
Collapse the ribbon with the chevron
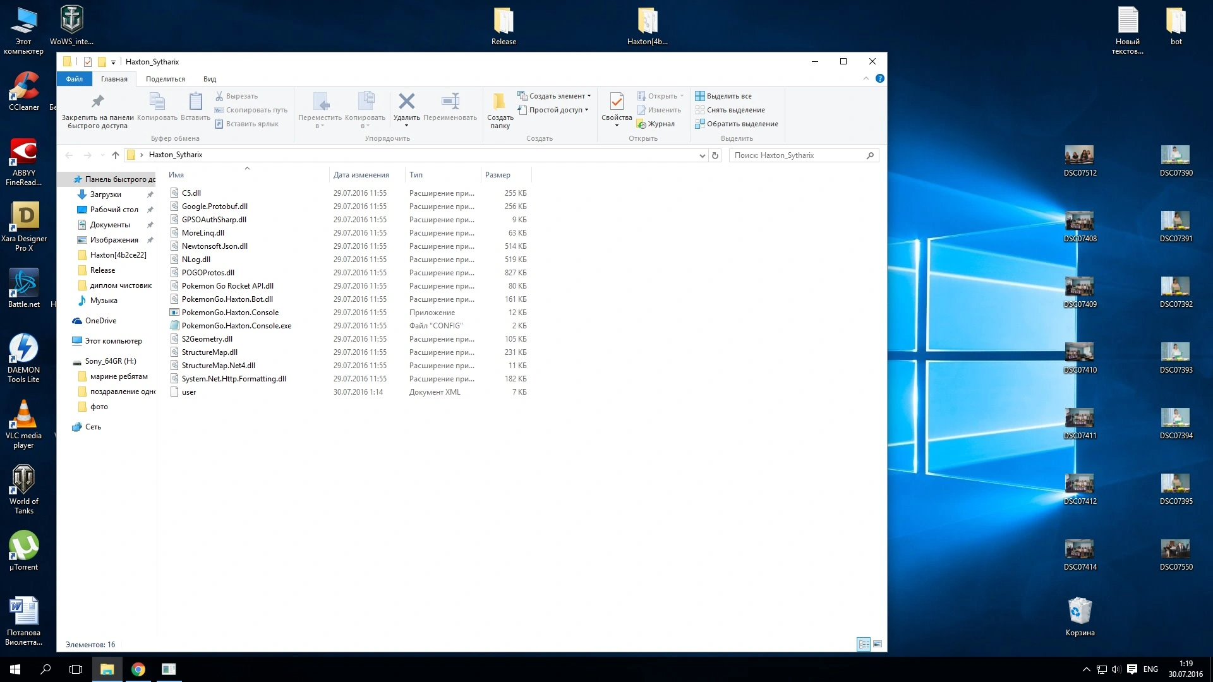(x=866, y=78)
